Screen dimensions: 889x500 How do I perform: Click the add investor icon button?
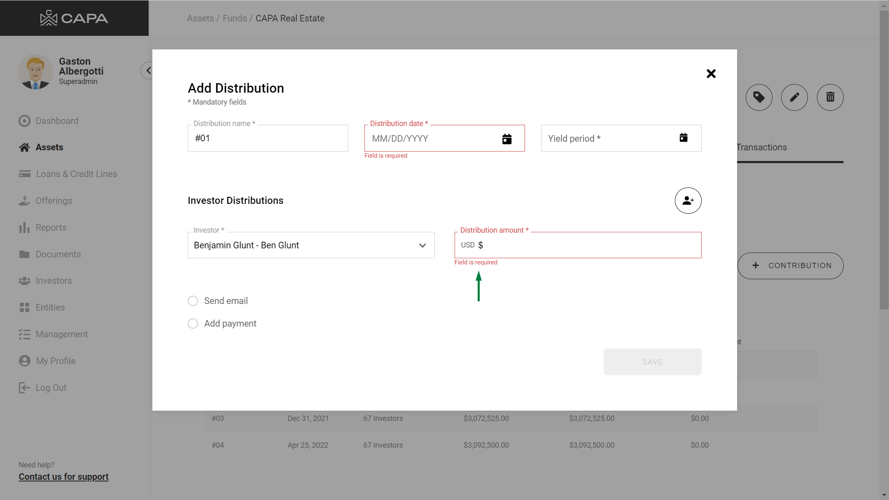click(x=688, y=201)
